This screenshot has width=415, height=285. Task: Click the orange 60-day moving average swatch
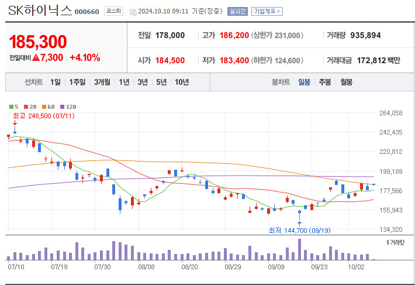point(44,107)
